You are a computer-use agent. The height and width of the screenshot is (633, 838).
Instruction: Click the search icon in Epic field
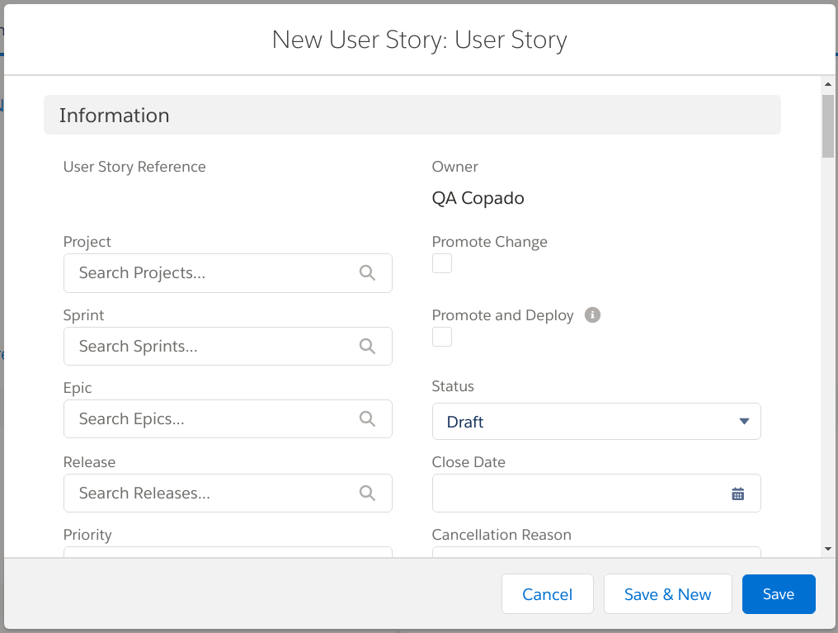[x=367, y=419]
